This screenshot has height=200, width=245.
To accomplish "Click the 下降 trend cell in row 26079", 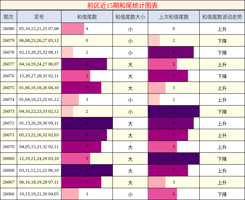I will pos(222,40).
